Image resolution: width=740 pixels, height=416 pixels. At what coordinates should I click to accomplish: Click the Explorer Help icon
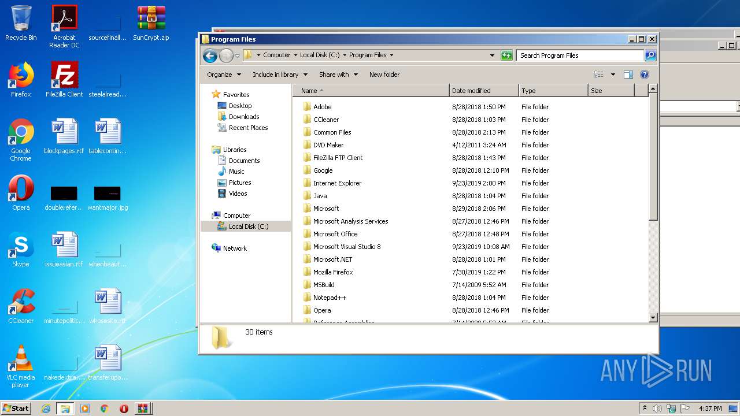(645, 75)
